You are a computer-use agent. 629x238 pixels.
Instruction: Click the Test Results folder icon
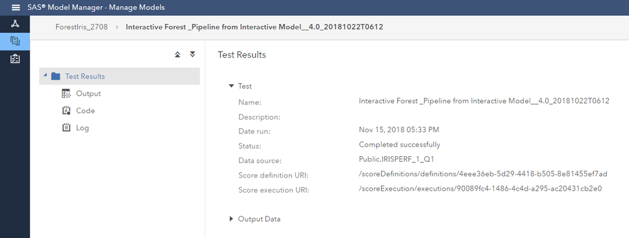[56, 76]
